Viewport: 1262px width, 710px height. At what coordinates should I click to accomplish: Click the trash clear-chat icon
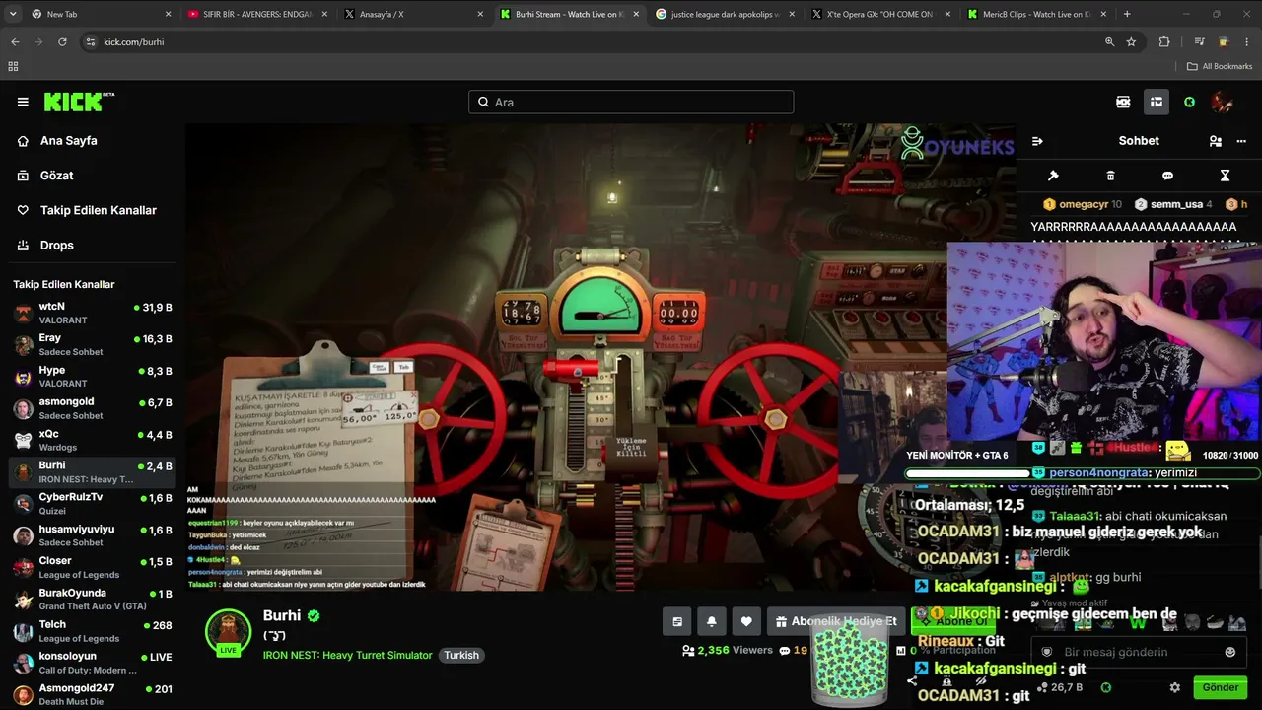1110,176
